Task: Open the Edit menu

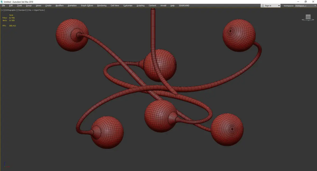Action: (x=11, y=6)
